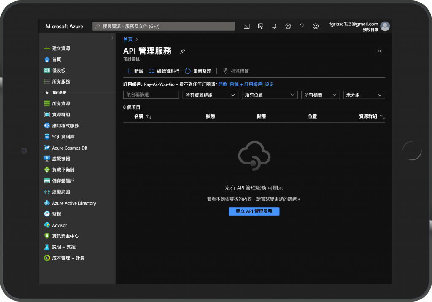Click the 首頁 breadcrumb link

[128, 39]
